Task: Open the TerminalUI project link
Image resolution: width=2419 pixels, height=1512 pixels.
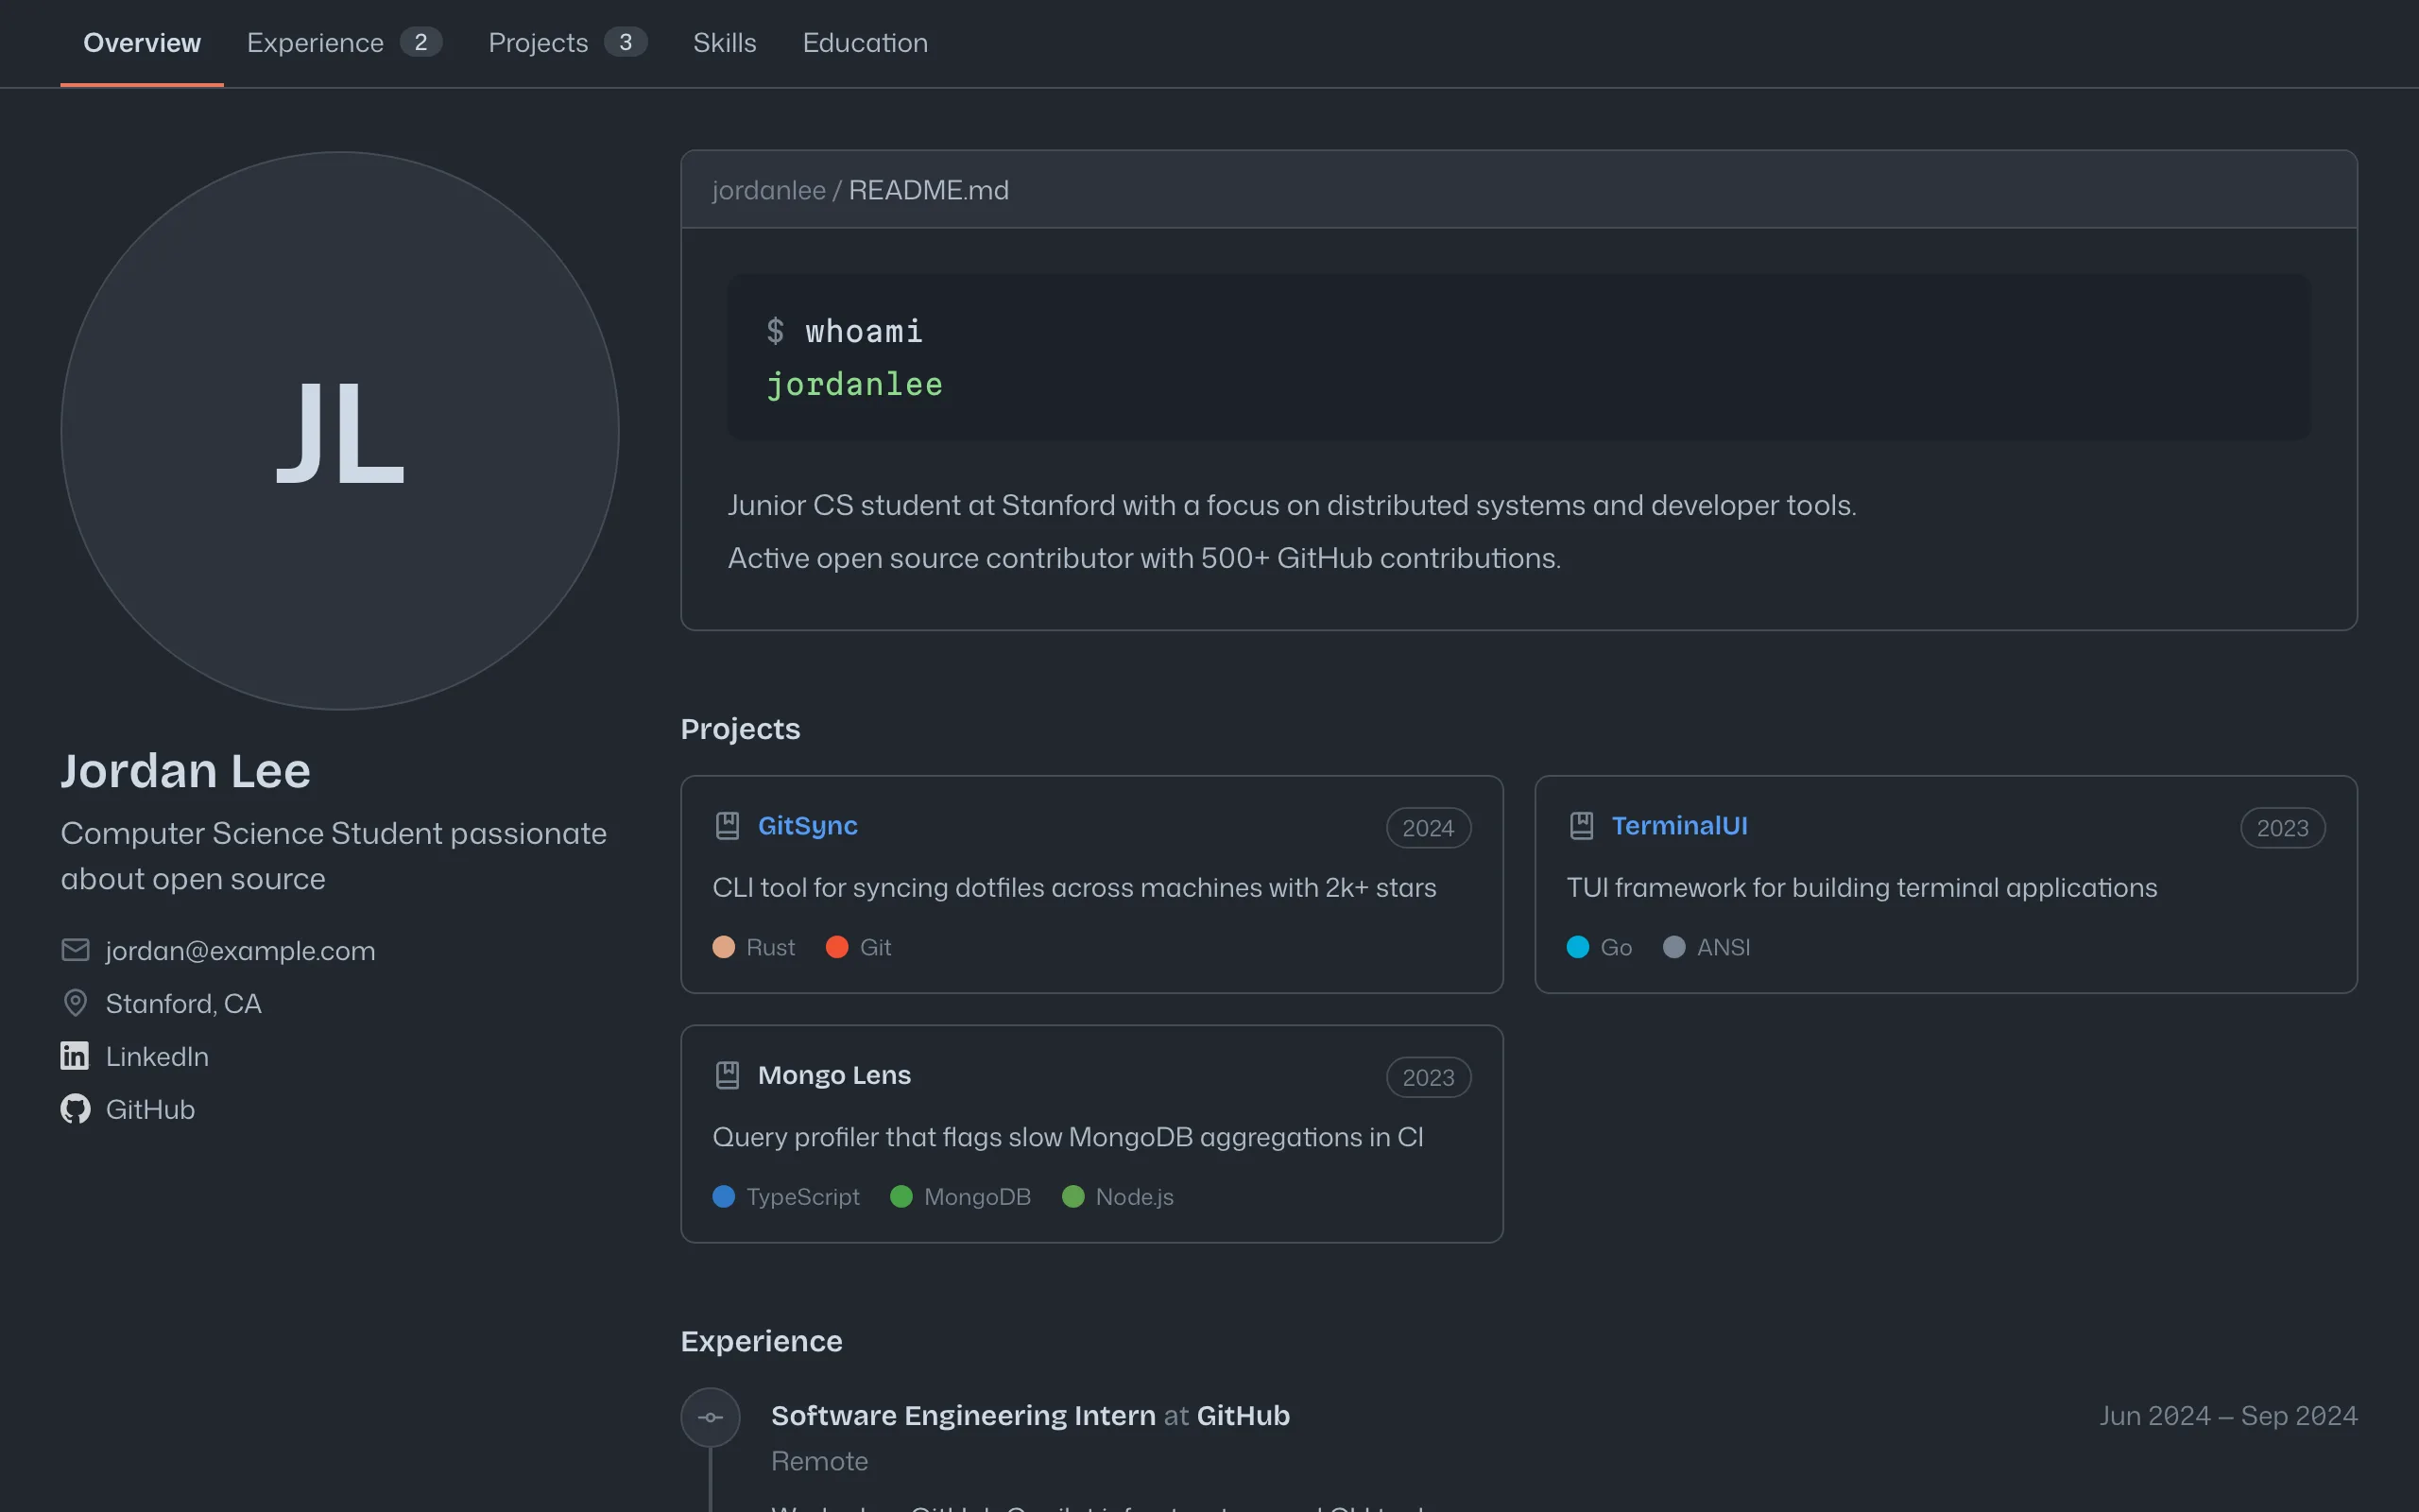Action: [1679, 826]
